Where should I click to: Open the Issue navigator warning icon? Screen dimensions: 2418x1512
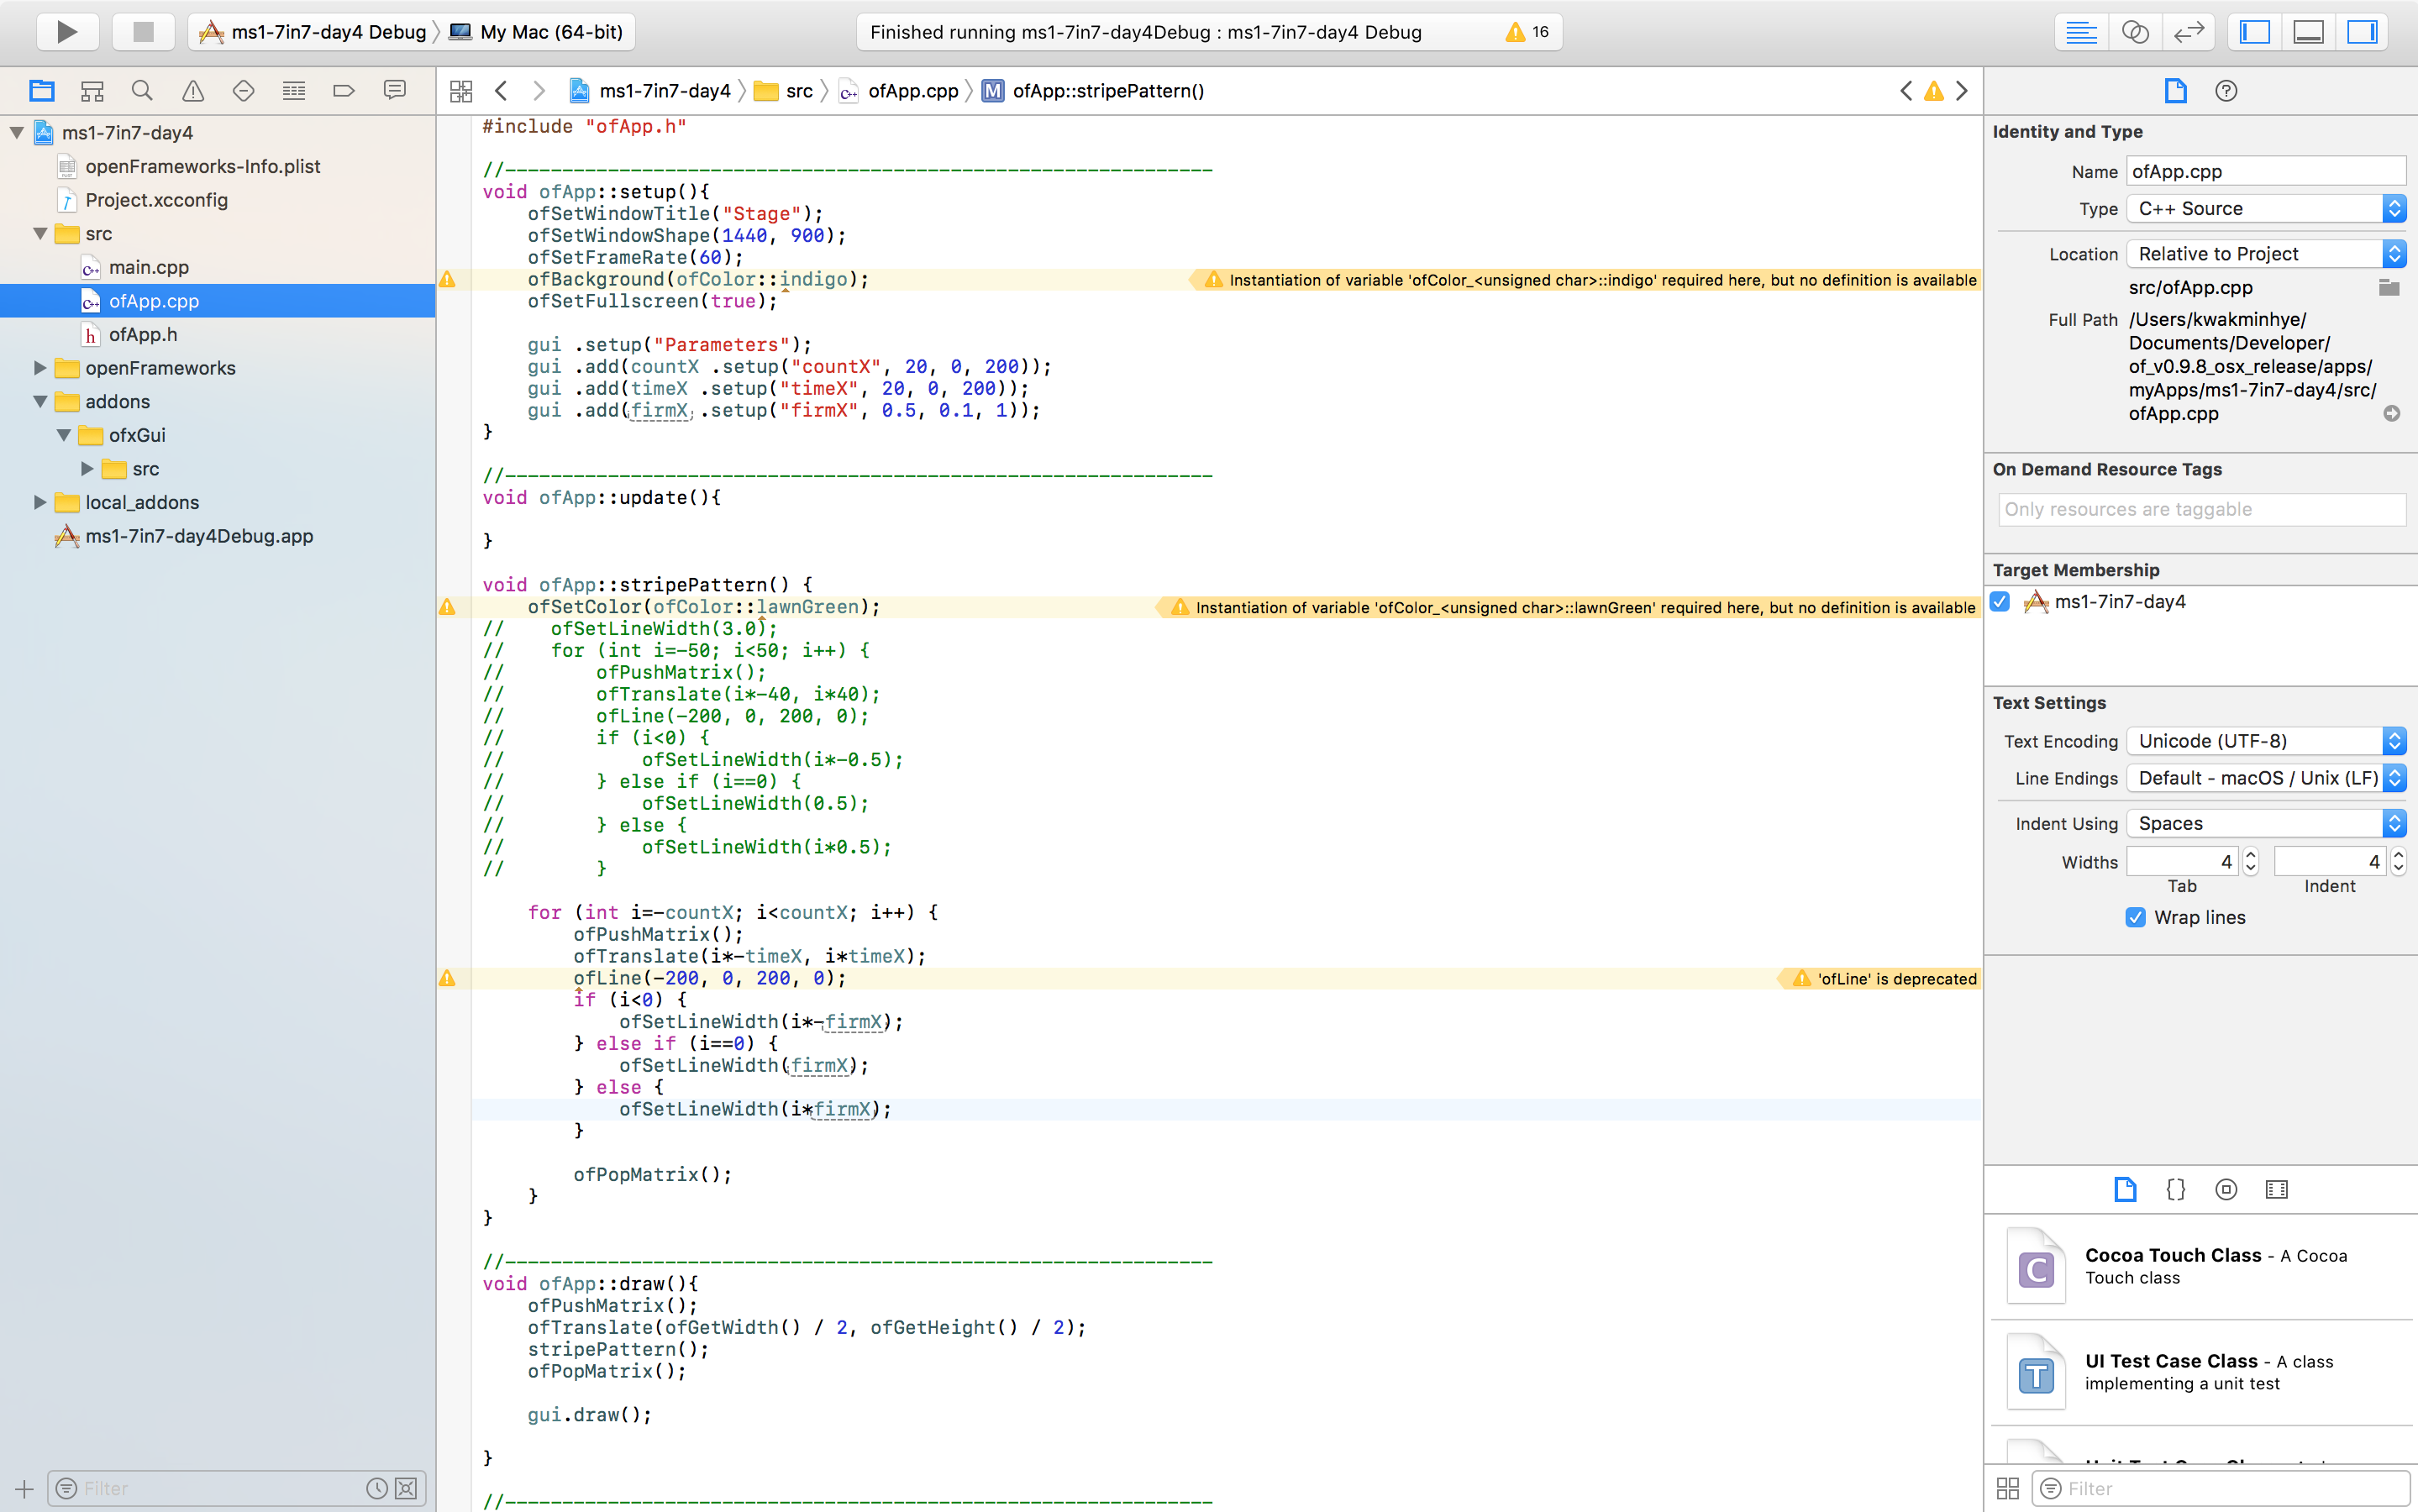click(193, 91)
